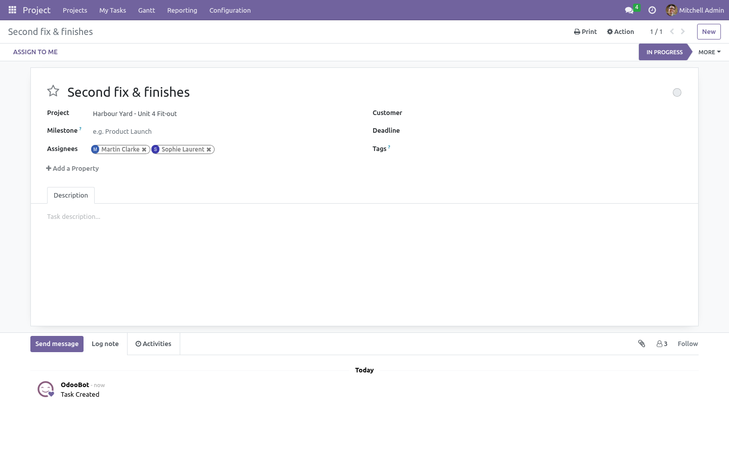Select the Description tab

71,196
